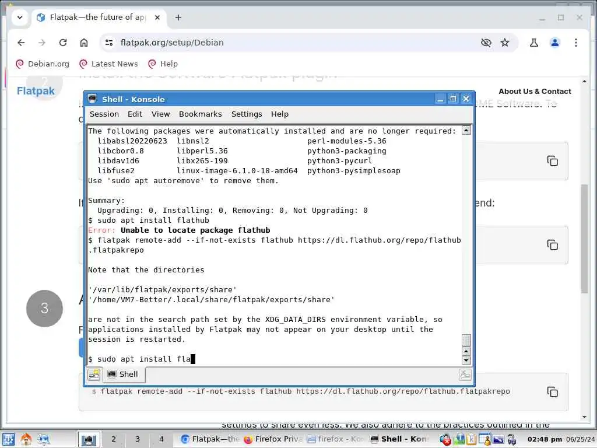
Task: Click the '/var/lib/flatpak/exports/share' path text
Action: 162,290
